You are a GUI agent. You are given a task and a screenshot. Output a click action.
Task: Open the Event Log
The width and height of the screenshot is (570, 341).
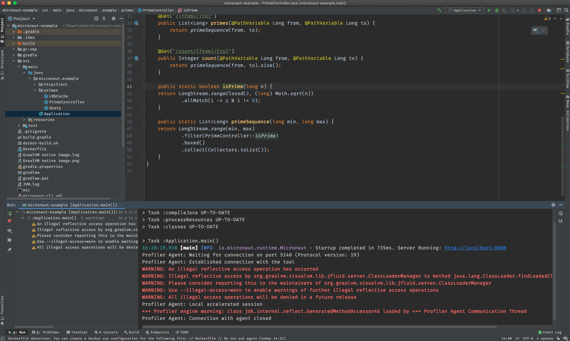click(x=550, y=332)
